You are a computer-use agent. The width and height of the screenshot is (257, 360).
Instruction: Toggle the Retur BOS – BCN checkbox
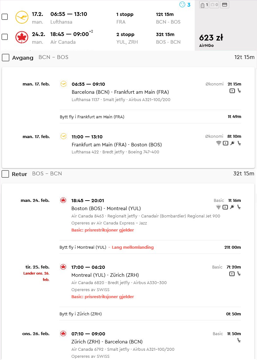pos(5,174)
